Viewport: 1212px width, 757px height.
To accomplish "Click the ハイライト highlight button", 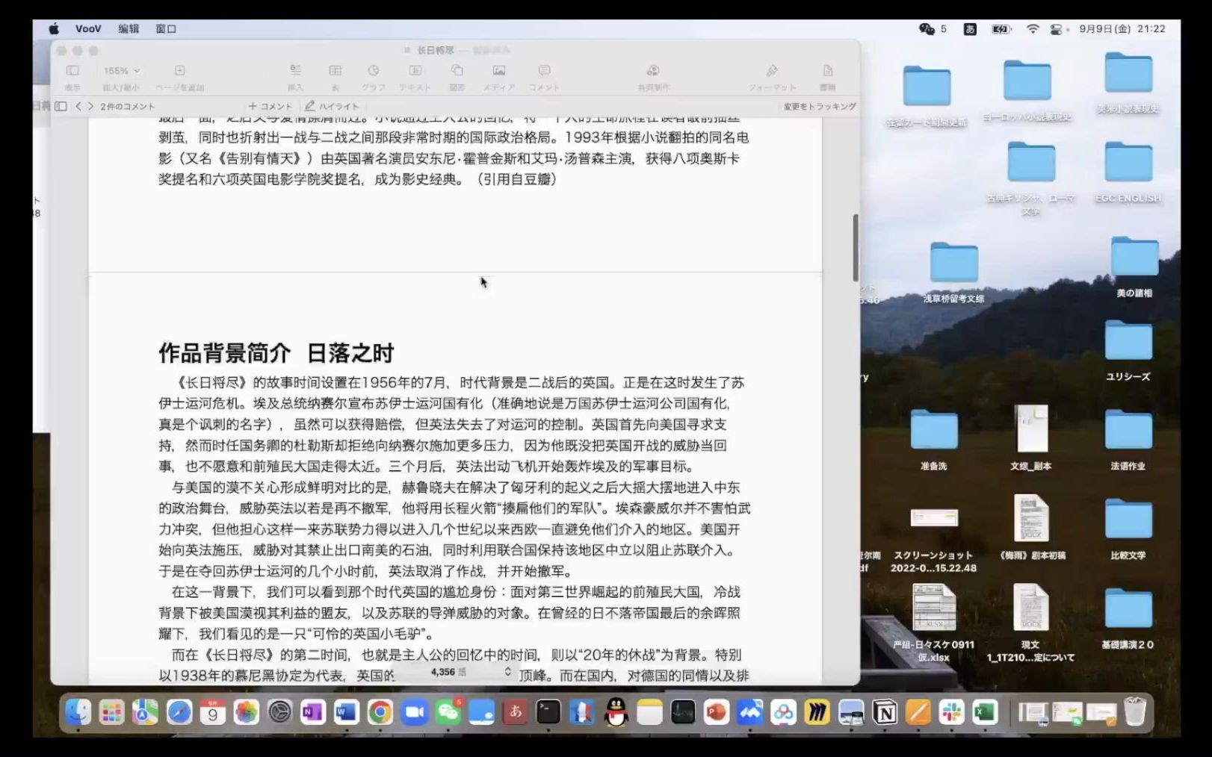I will (332, 106).
